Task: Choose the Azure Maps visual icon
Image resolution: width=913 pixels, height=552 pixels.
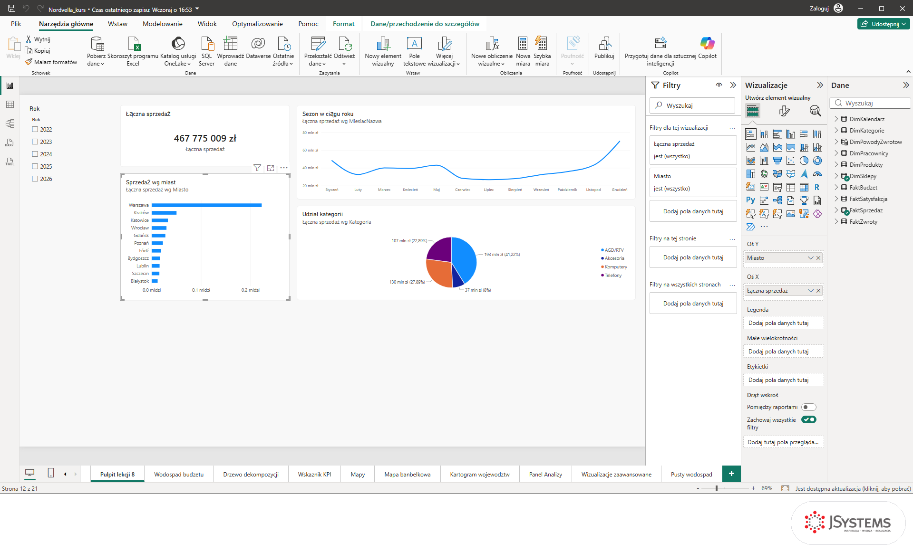Action: tap(804, 174)
